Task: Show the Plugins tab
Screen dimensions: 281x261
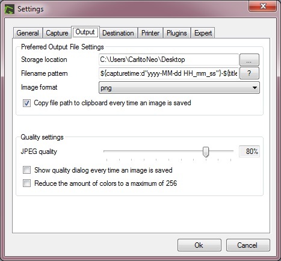Action: (x=177, y=33)
